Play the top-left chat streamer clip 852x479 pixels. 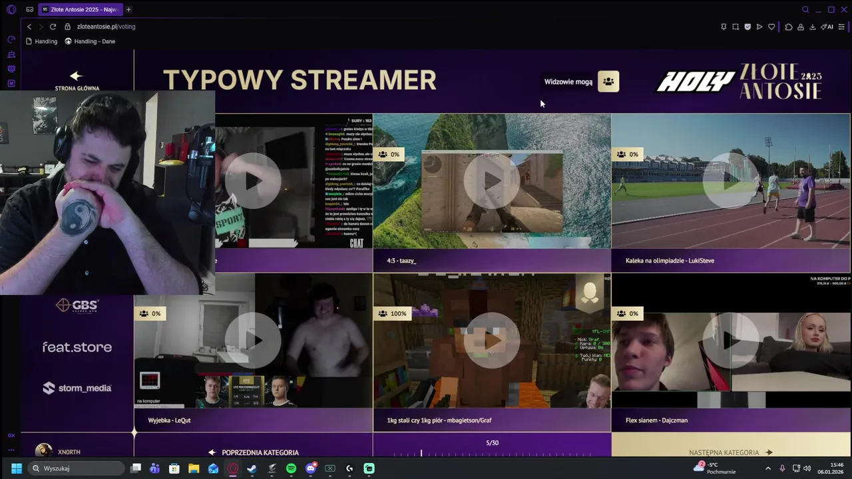(253, 181)
